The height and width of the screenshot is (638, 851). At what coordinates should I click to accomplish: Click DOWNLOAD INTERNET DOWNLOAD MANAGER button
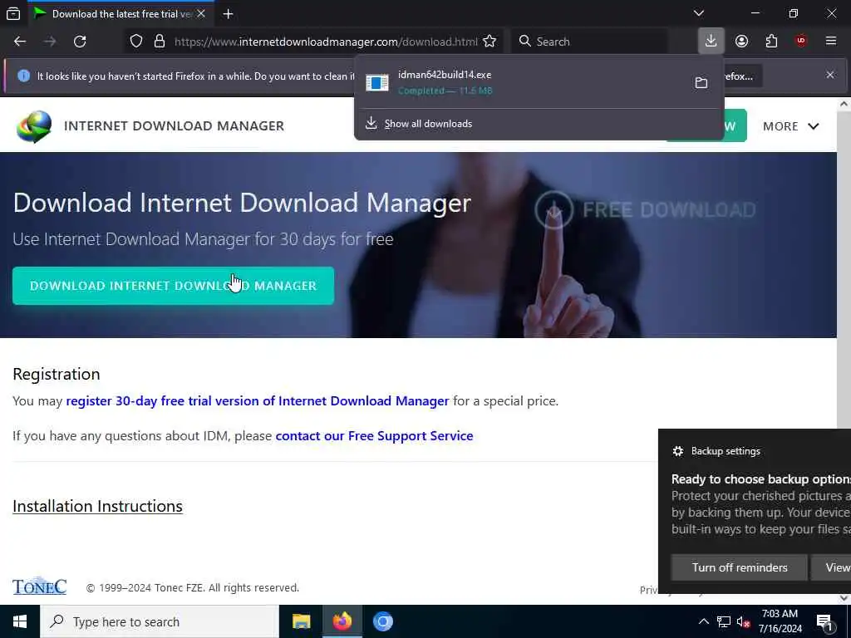click(x=173, y=286)
